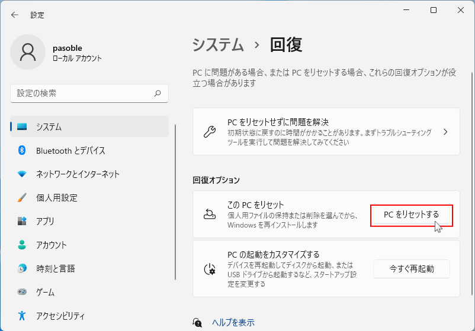Open ネットワークとインターネット category

tap(89, 174)
